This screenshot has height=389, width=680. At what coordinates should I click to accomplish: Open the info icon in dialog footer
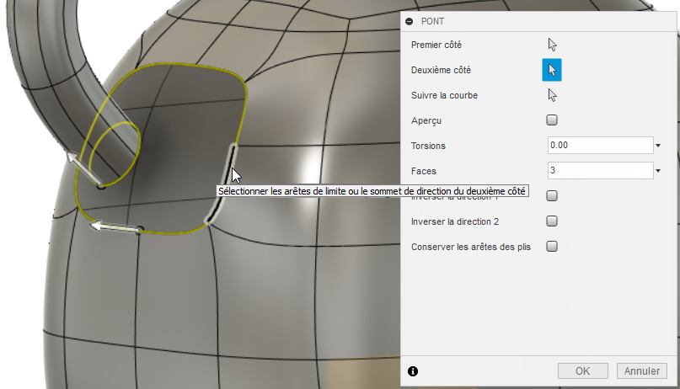[x=413, y=371]
